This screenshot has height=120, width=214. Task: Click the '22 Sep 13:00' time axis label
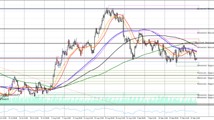pos(195,118)
